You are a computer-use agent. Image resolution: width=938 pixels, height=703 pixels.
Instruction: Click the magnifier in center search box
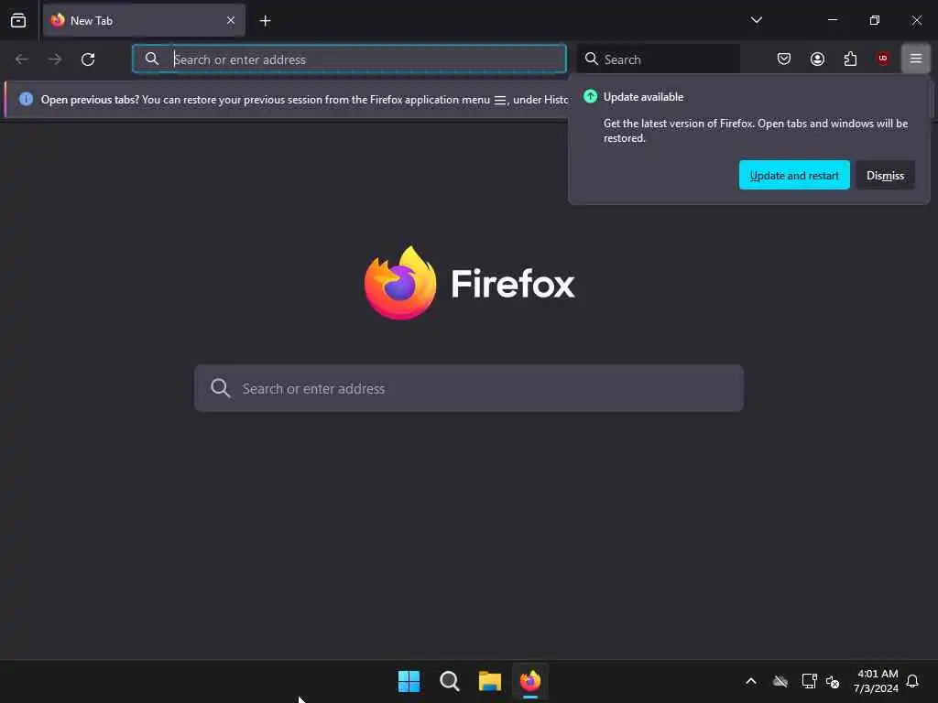[x=220, y=388]
